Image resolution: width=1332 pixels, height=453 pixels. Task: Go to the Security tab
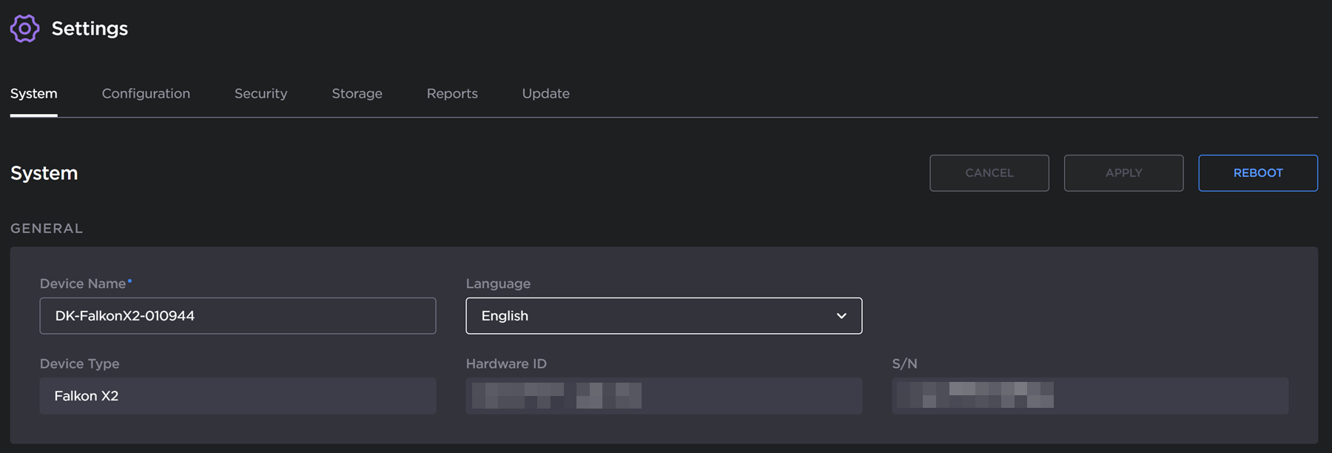(260, 94)
